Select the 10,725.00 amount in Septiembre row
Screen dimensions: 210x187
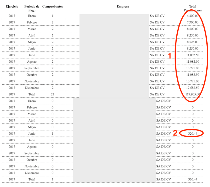(193, 68)
